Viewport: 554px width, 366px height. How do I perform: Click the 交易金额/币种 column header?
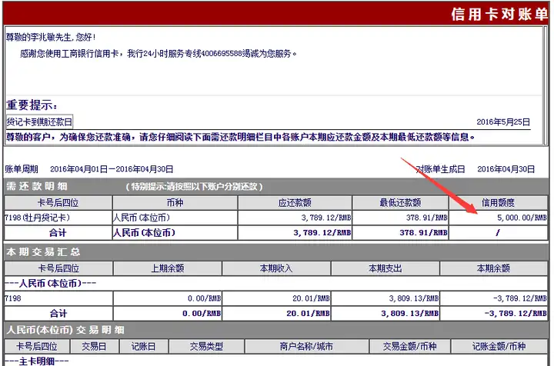click(410, 347)
